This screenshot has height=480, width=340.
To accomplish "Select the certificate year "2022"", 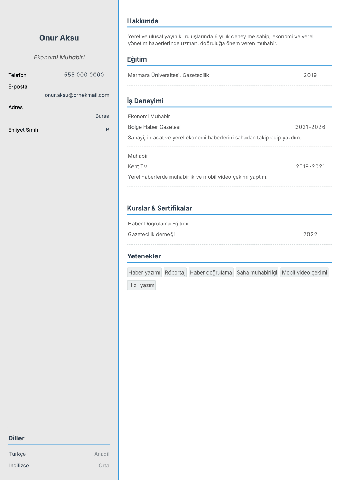I will point(310,235).
